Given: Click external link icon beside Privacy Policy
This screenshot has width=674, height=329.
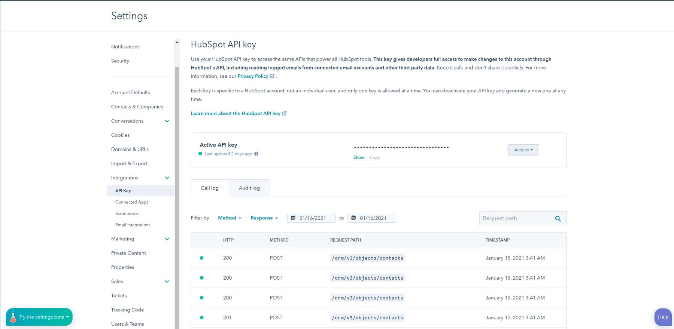Looking at the screenshot, I should coord(272,76).
